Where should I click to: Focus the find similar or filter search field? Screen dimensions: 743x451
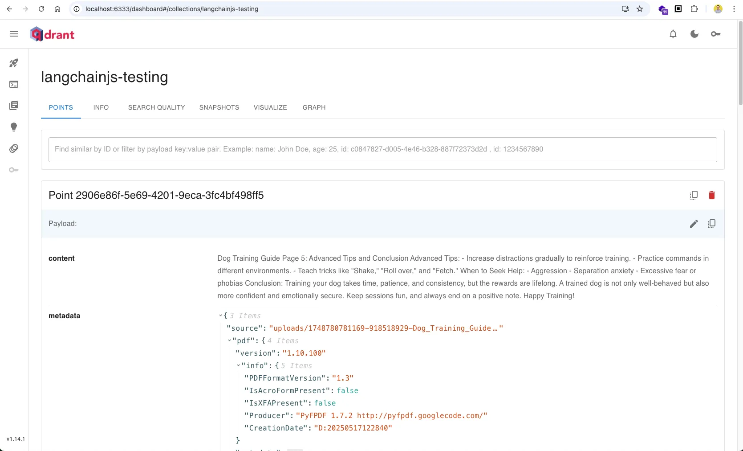(x=382, y=149)
